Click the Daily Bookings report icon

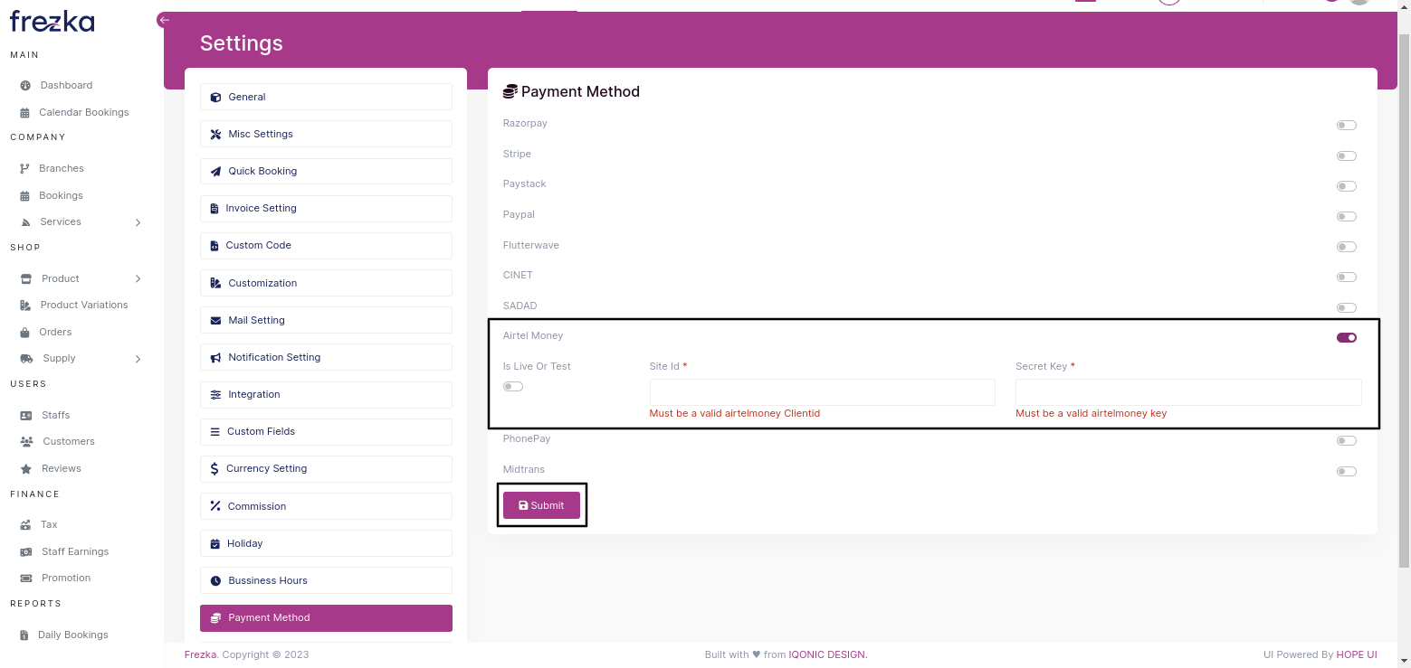pyautogui.click(x=25, y=635)
